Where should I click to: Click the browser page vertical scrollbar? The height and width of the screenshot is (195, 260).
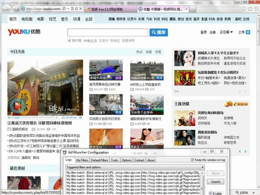tap(258, 101)
